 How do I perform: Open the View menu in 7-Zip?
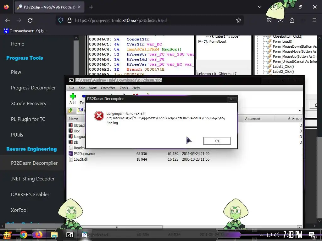(x=93, y=88)
